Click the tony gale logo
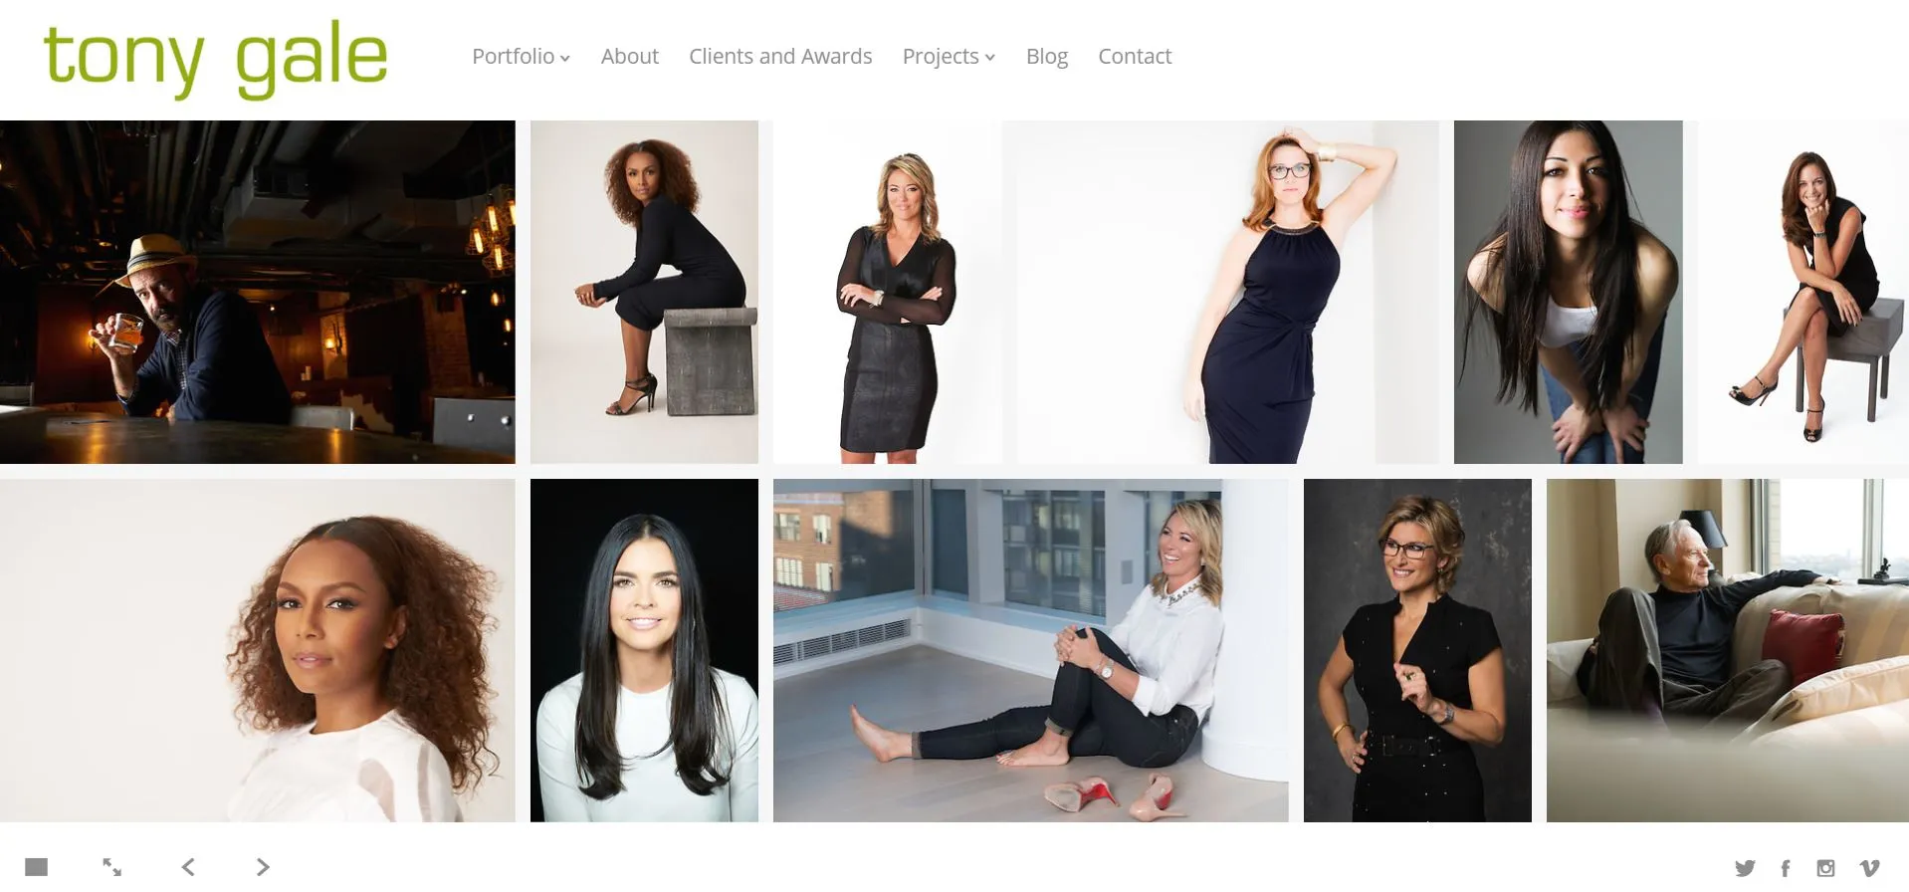This screenshot has height=892, width=1909. click(215, 58)
